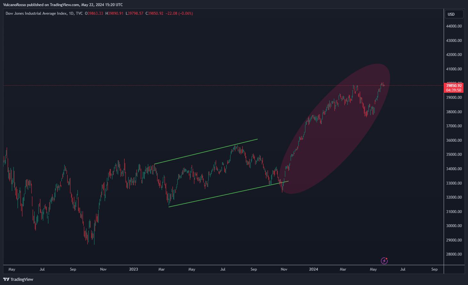Click the 39000.00 price axis label
Image resolution: width=468 pixels, height=285 pixels.
point(454,98)
